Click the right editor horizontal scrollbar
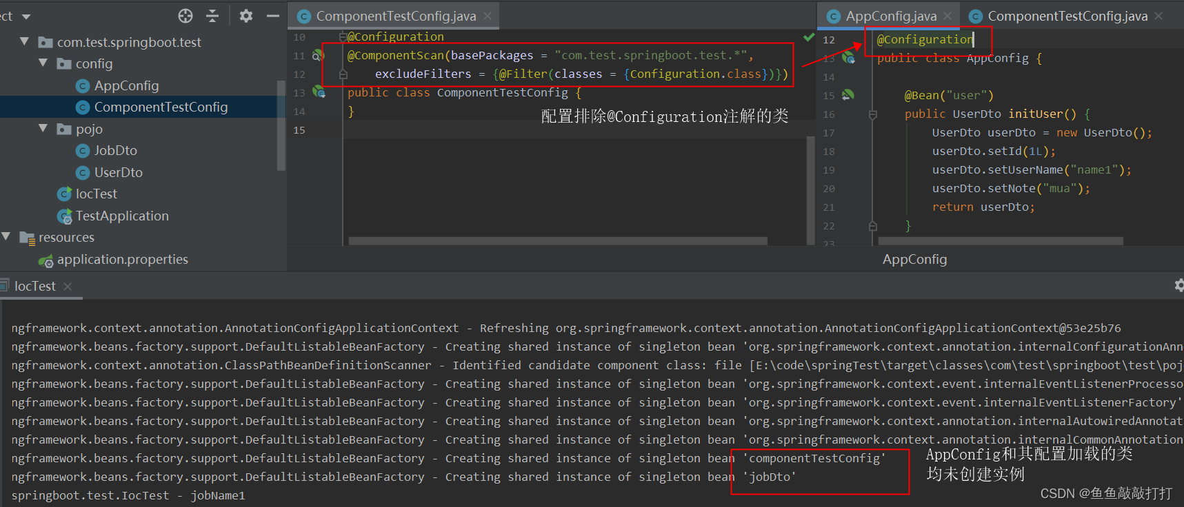This screenshot has width=1184, height=507. click(x=1001, y=241)
